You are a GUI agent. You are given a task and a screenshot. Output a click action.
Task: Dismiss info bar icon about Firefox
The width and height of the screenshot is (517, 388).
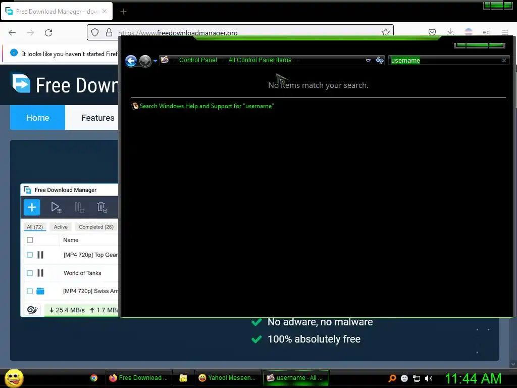pyautogui.click(x=14, y=53)
